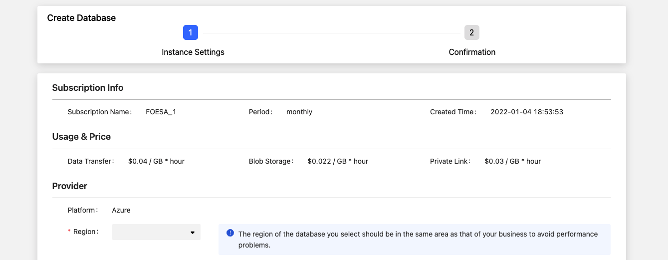Click the region performance notice text
The width and height of the screenshot is (668, 260).
coord(418,240)
